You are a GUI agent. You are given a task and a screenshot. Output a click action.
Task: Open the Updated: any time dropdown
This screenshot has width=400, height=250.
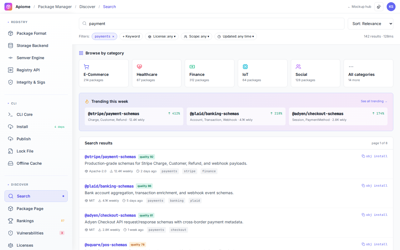click(x=236, y=36)
